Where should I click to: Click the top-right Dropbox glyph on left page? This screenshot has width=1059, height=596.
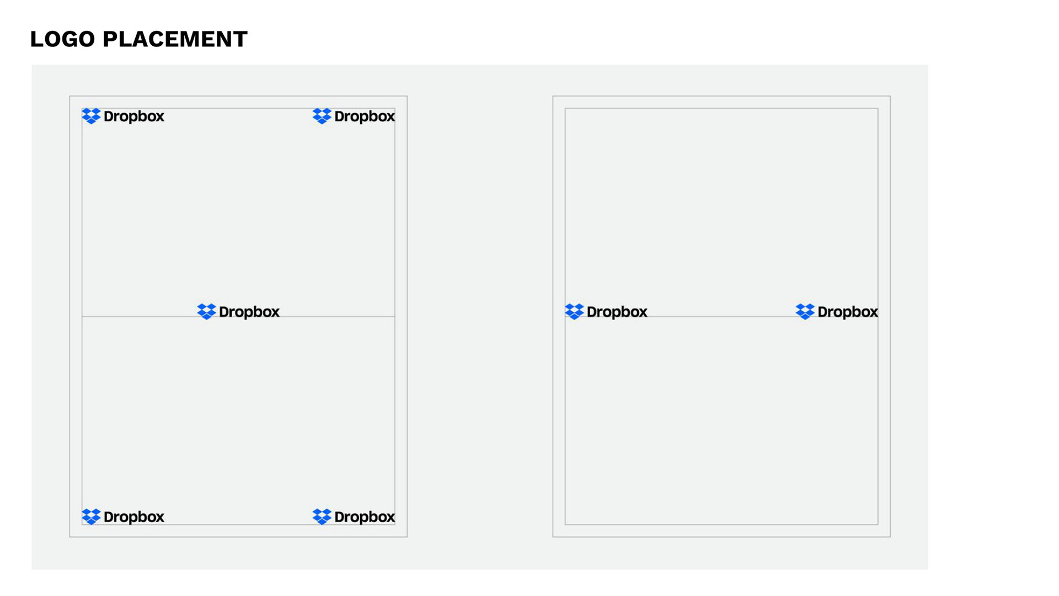[322, 116]
